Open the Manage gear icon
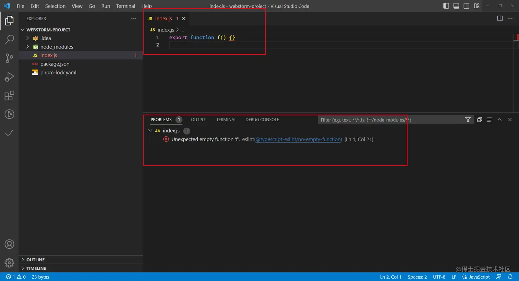 pos(9,263)
